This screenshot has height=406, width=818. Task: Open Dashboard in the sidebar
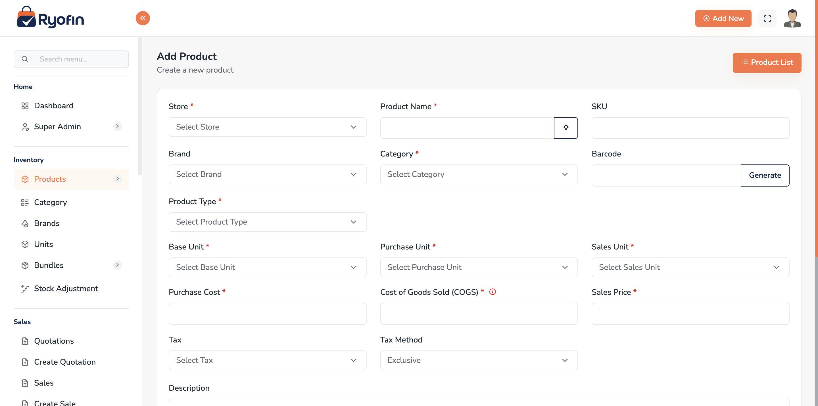pos(71,105)
